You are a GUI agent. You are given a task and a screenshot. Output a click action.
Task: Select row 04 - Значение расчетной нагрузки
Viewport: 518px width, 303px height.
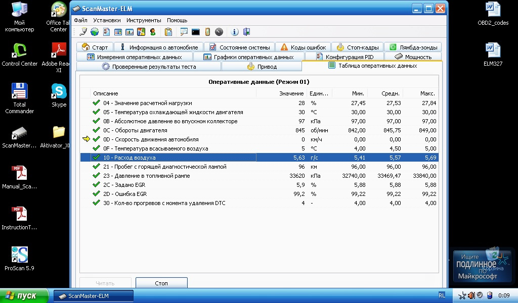260,103
